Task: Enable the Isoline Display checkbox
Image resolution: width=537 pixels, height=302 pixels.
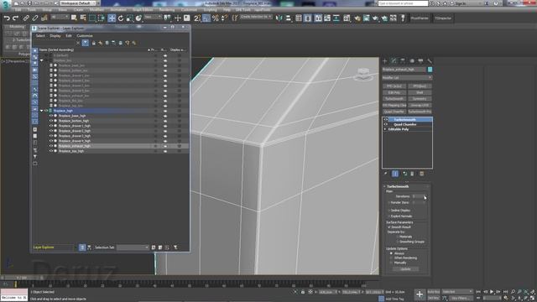Action: [x=389, y=211]
